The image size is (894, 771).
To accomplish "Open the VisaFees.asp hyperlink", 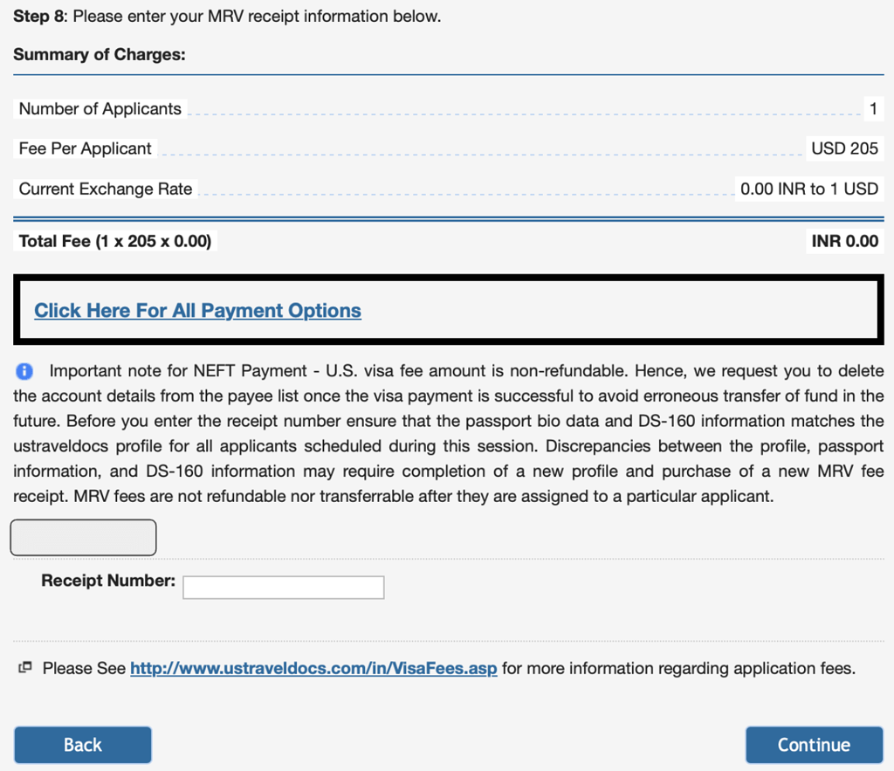I will pyautogui.click(x=313, y=668).
